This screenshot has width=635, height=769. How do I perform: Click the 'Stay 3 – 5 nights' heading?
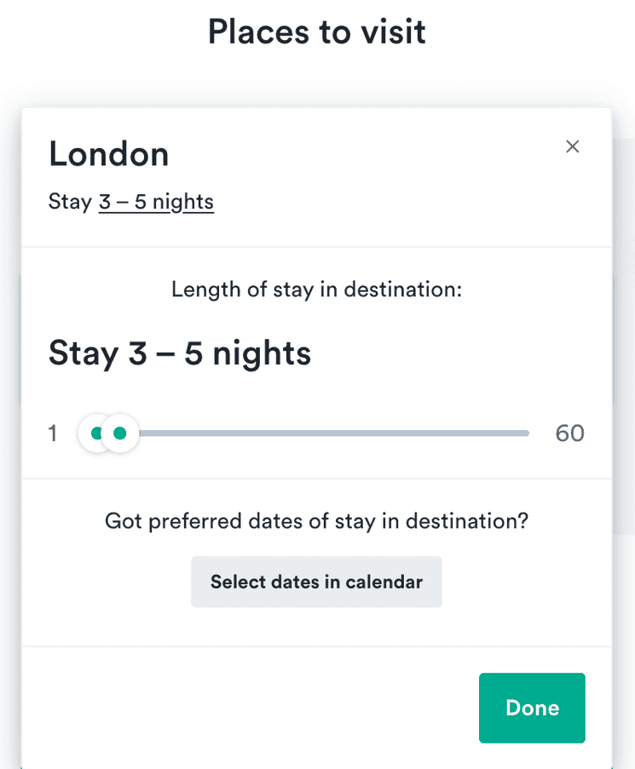click(179, 353)
